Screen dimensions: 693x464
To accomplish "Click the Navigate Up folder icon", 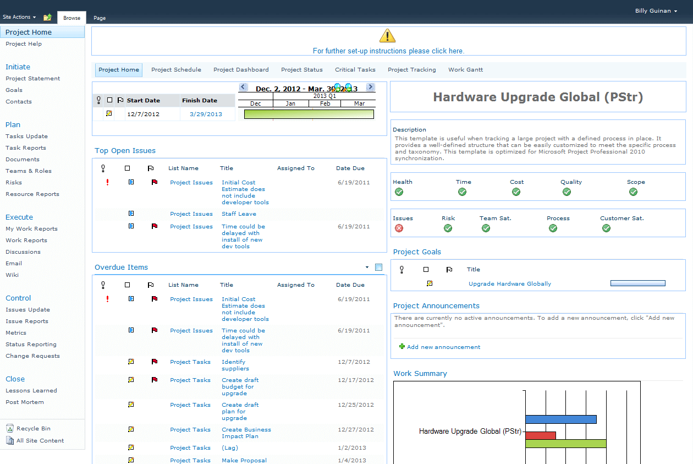I will point(47,18).
